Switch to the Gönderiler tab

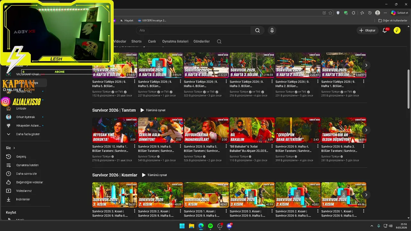202,41
